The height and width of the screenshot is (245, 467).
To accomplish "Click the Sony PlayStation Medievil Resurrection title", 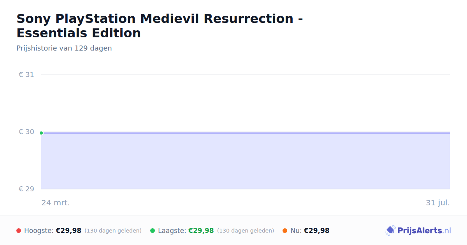I will coord(160,26).
